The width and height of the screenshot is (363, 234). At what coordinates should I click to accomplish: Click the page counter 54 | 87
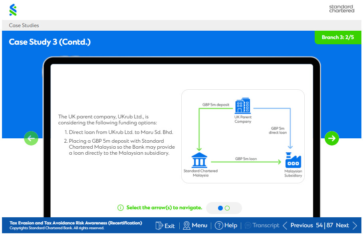coord(325,225)
